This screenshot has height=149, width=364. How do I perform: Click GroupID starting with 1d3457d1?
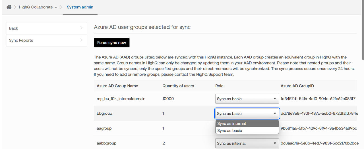click(318, 98)
